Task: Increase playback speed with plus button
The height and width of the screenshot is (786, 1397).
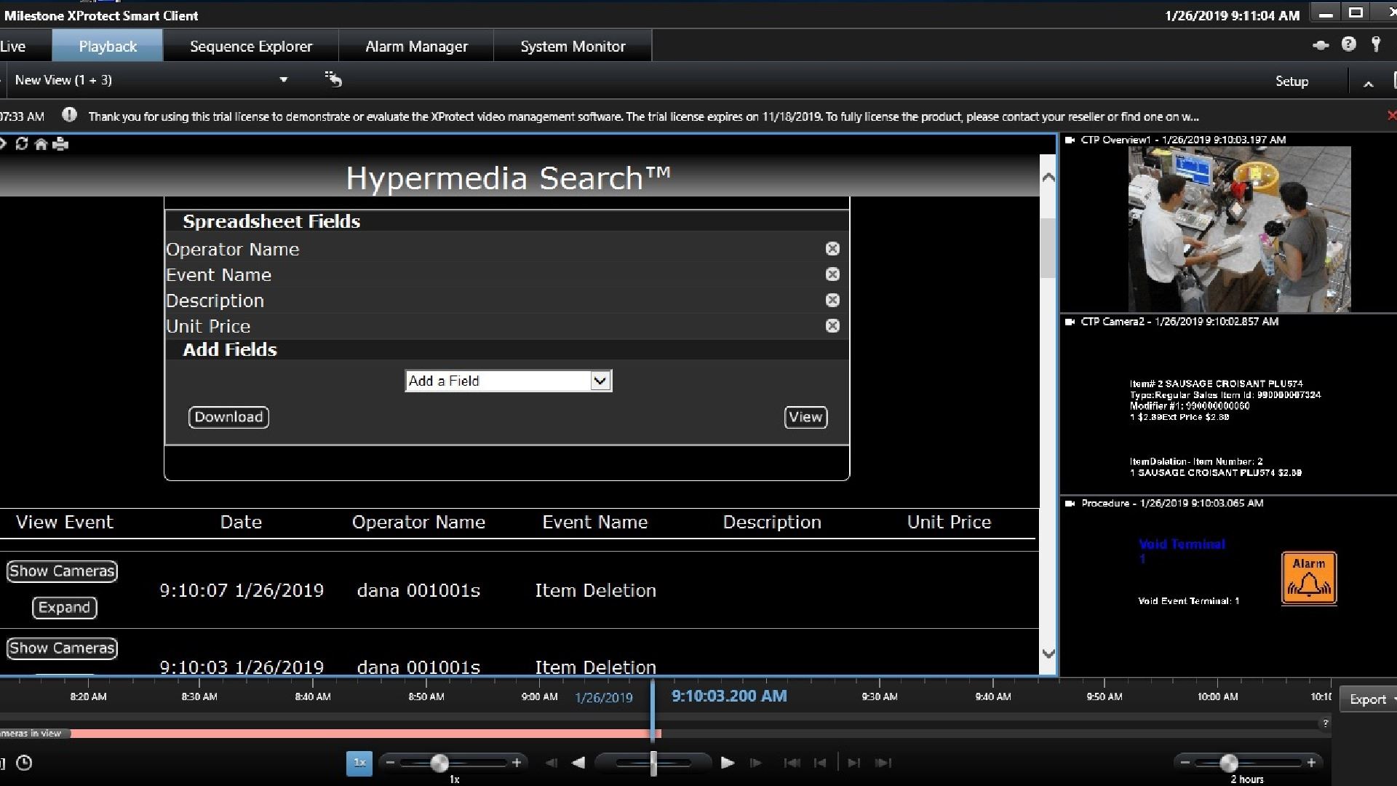Action: [x=517, y=763]
